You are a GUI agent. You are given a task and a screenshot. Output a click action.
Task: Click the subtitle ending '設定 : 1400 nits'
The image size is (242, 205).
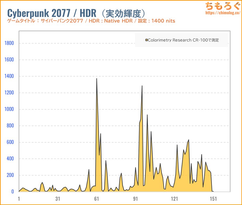[x=91, y=21]
